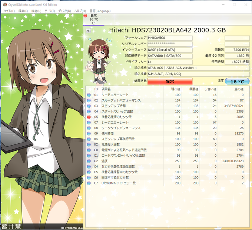Click the インターフェース field UASP (Serial ATA)

170,50
